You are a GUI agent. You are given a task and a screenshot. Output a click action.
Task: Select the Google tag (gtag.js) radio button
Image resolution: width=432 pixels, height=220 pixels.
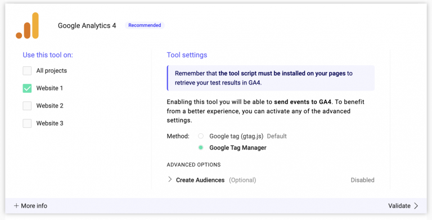click(201, 136)
